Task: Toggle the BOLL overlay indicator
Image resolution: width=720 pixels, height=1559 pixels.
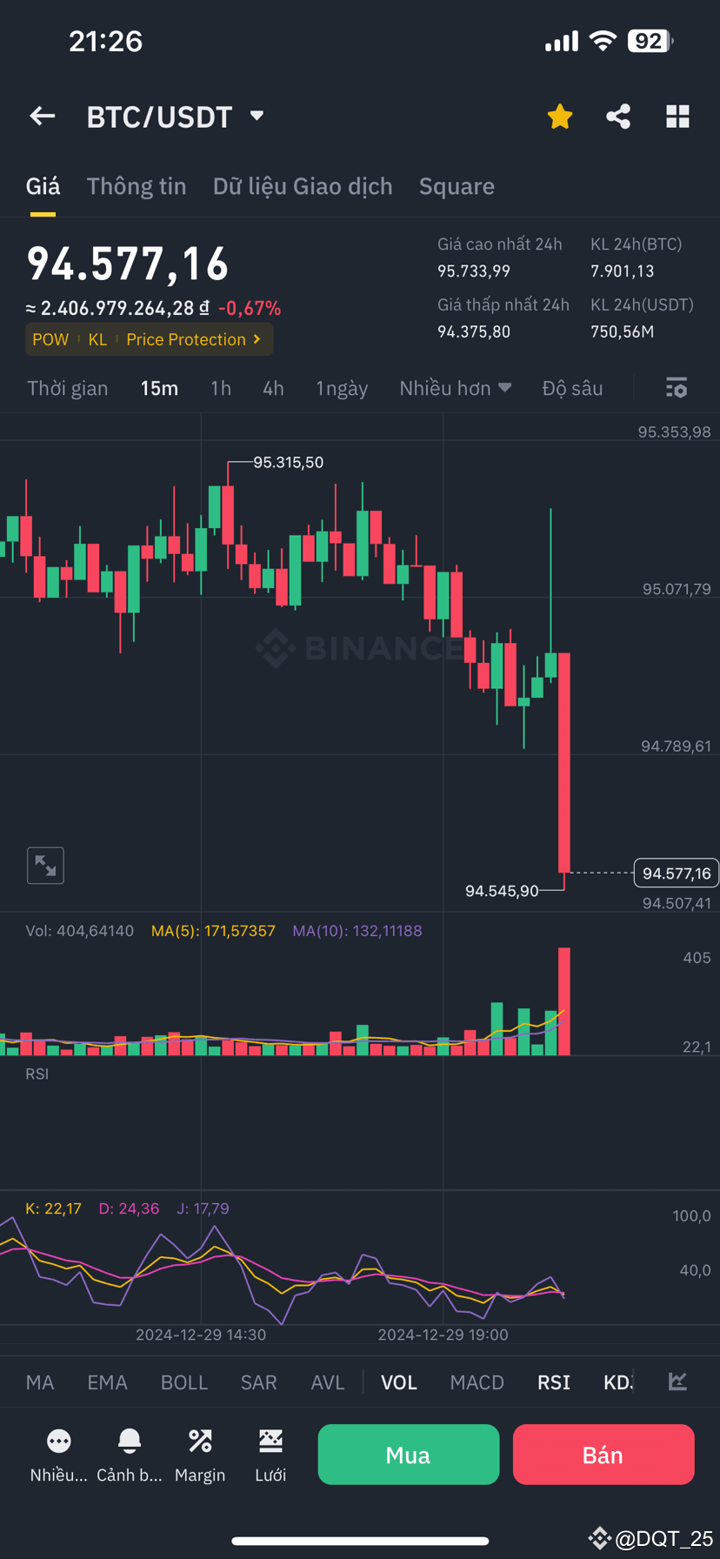Action: pos(184,1382)
